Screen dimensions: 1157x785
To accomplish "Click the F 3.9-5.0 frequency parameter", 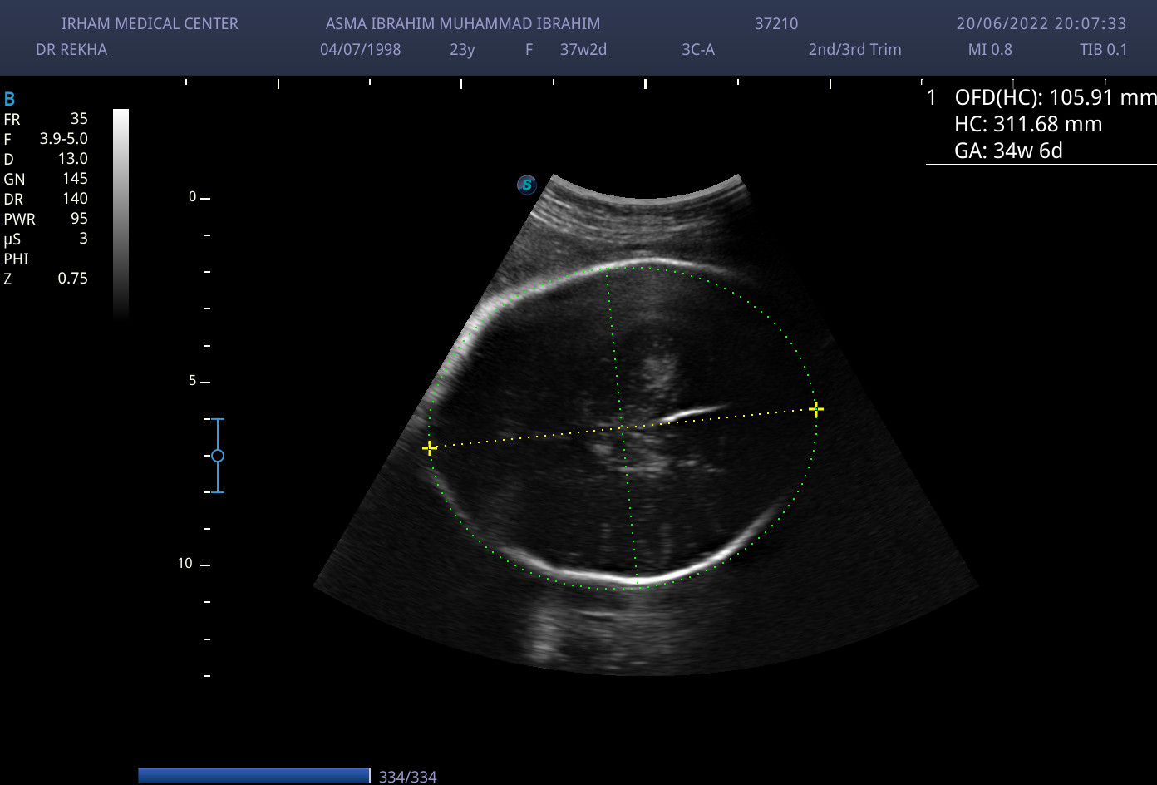I will point(46,139).
